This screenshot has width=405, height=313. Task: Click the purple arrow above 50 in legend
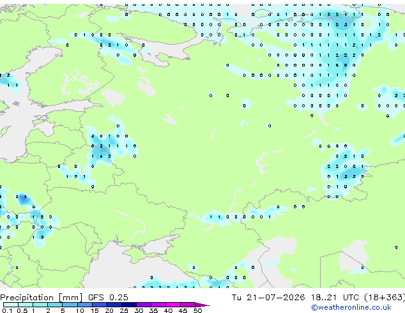202,305
